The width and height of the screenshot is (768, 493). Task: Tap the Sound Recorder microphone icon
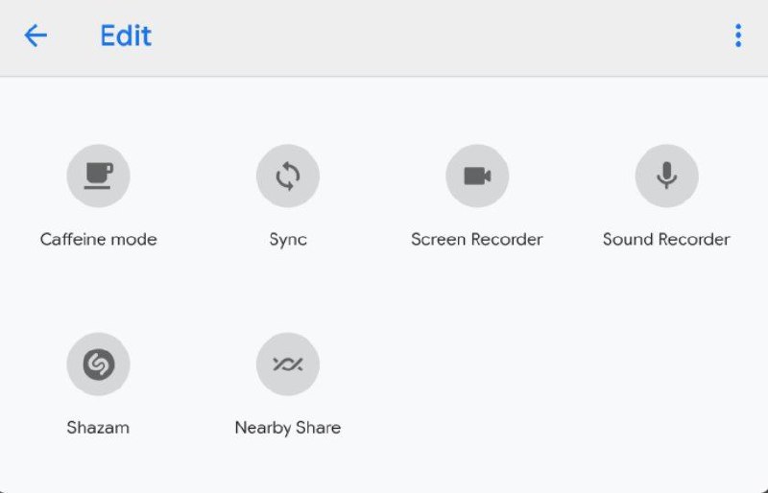666,176
